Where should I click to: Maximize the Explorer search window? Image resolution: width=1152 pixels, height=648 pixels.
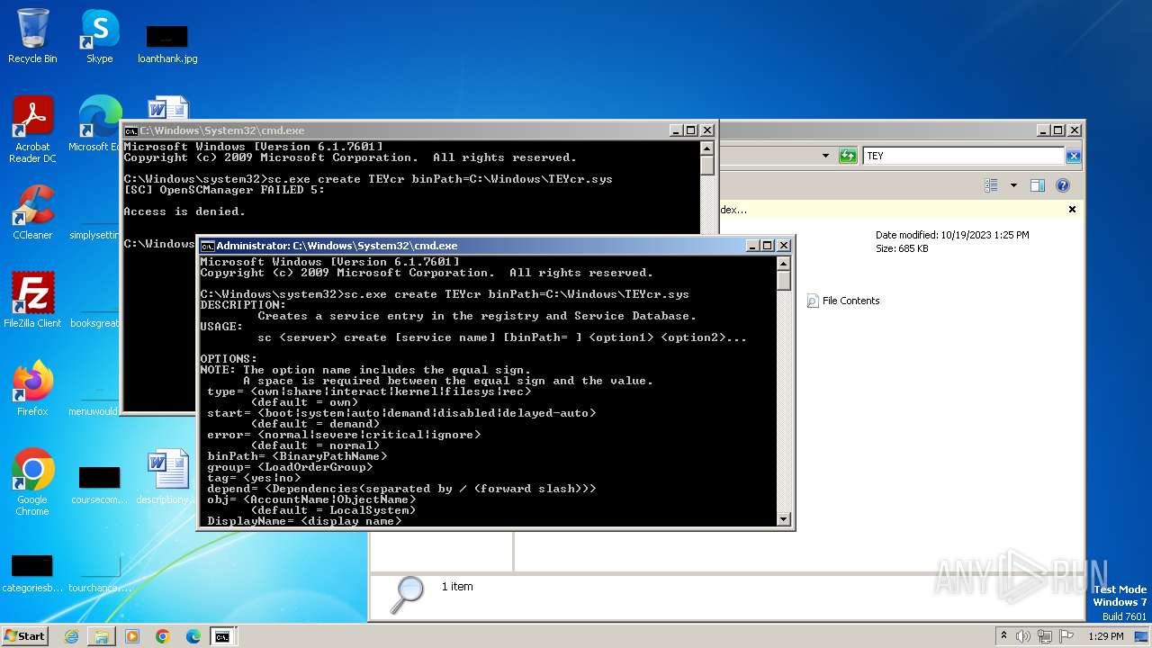[1058, 130]
